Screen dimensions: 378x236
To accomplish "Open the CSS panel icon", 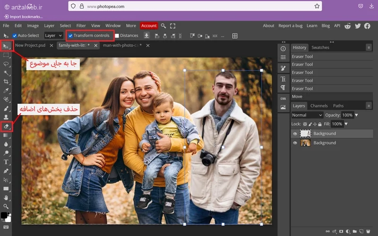I will point(283,99).
